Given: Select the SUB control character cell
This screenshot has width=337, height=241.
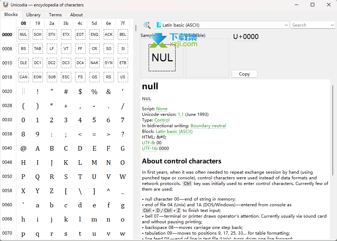Looking at the screenshot, I should (x=52, y=77).
